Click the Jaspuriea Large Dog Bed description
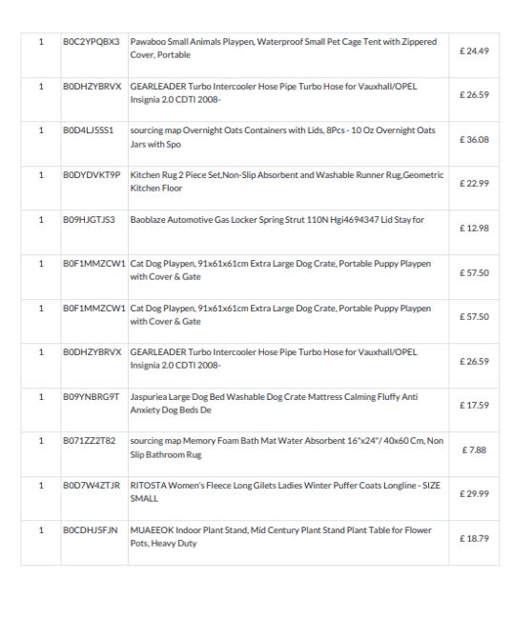The image size is (513, 619). (x=274, y=403)
